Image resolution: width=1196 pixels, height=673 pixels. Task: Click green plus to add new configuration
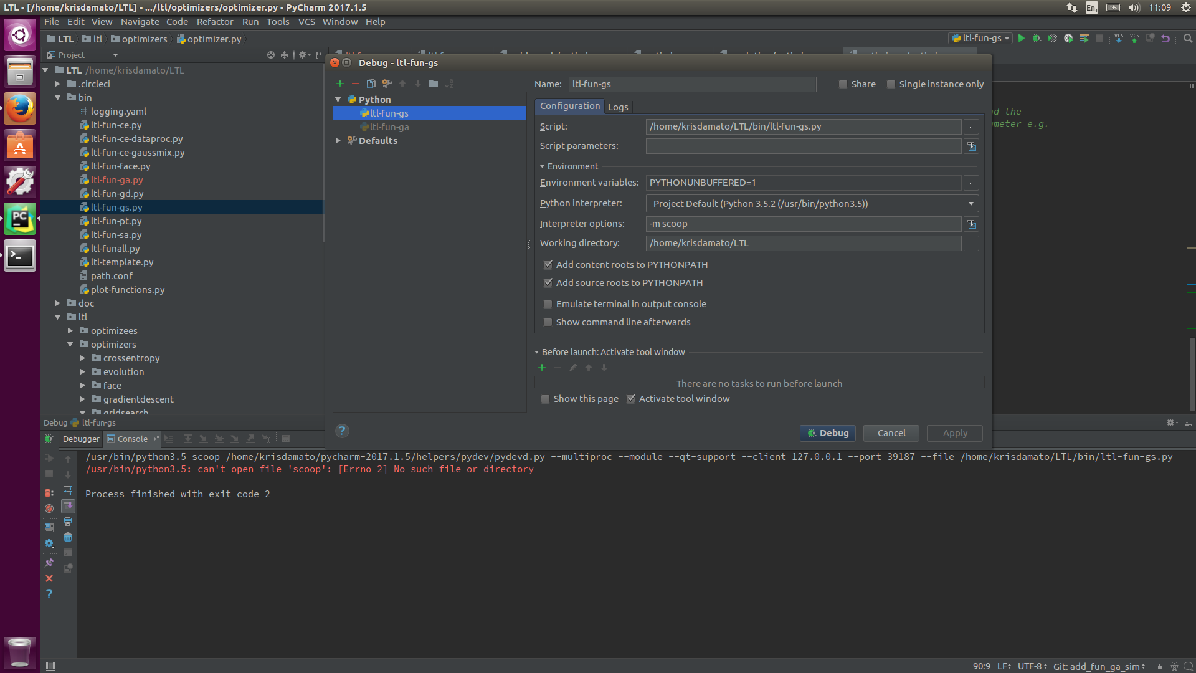pyautogui.click(x=339, y=84)
